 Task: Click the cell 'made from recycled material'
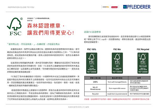point(117,94)
